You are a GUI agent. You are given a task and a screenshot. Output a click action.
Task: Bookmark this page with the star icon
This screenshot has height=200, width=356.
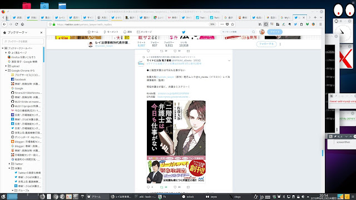pos(233,24)
